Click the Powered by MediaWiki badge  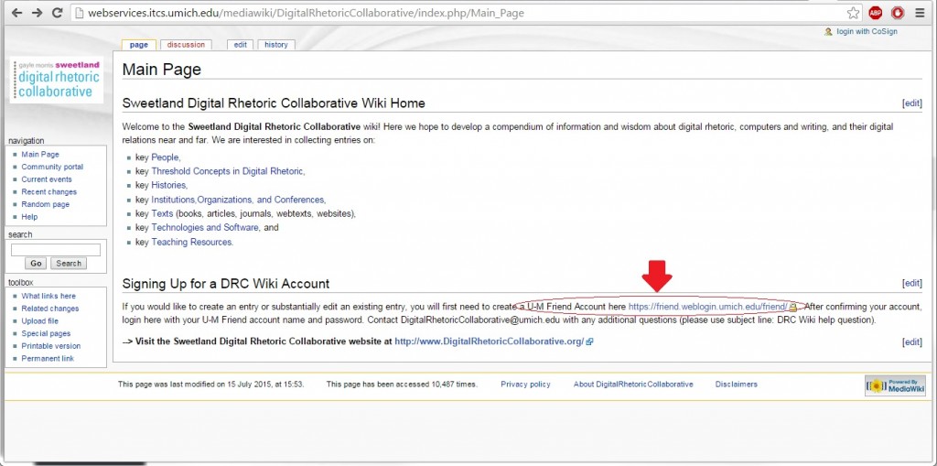[x=895, y=385]
